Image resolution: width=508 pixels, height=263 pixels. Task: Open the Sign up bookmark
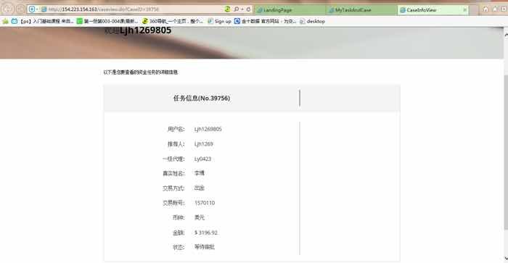(219, 21)
